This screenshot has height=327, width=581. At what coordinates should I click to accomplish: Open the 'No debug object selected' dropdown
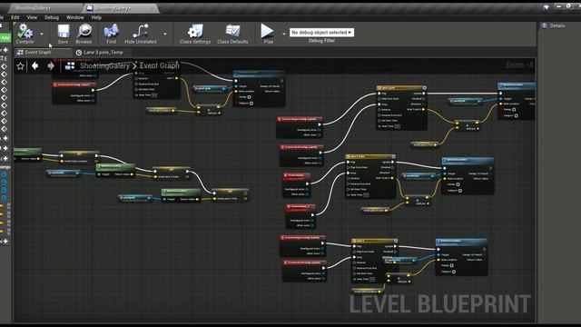[x=321, y=33]
